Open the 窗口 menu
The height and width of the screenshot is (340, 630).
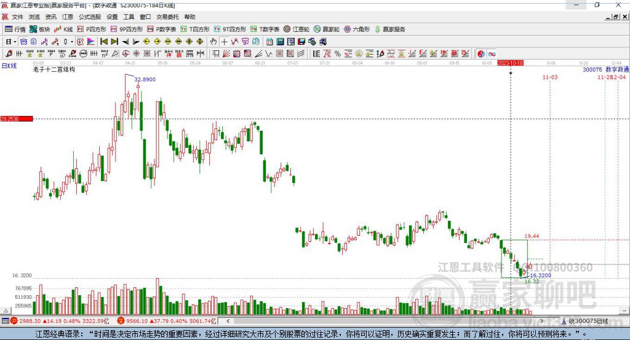145,17
